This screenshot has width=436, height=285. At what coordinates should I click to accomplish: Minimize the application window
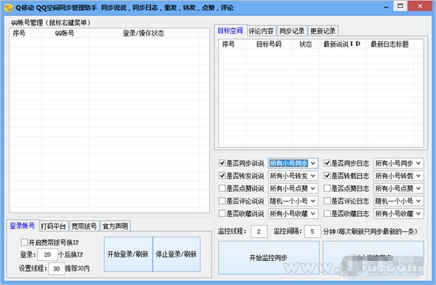tap(386, 7)
